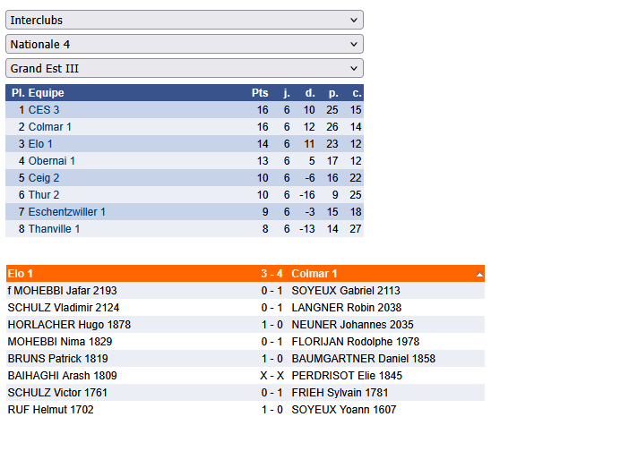Select the Elo 1 team in standings
This screenshot has width=629, height=451.
40,144
